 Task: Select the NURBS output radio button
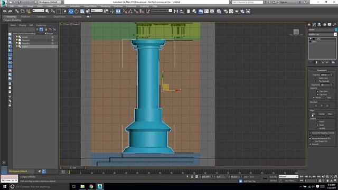317,128
